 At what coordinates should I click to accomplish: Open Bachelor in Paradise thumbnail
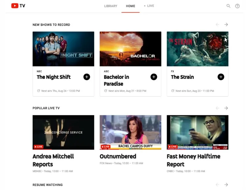pos(130,49)
